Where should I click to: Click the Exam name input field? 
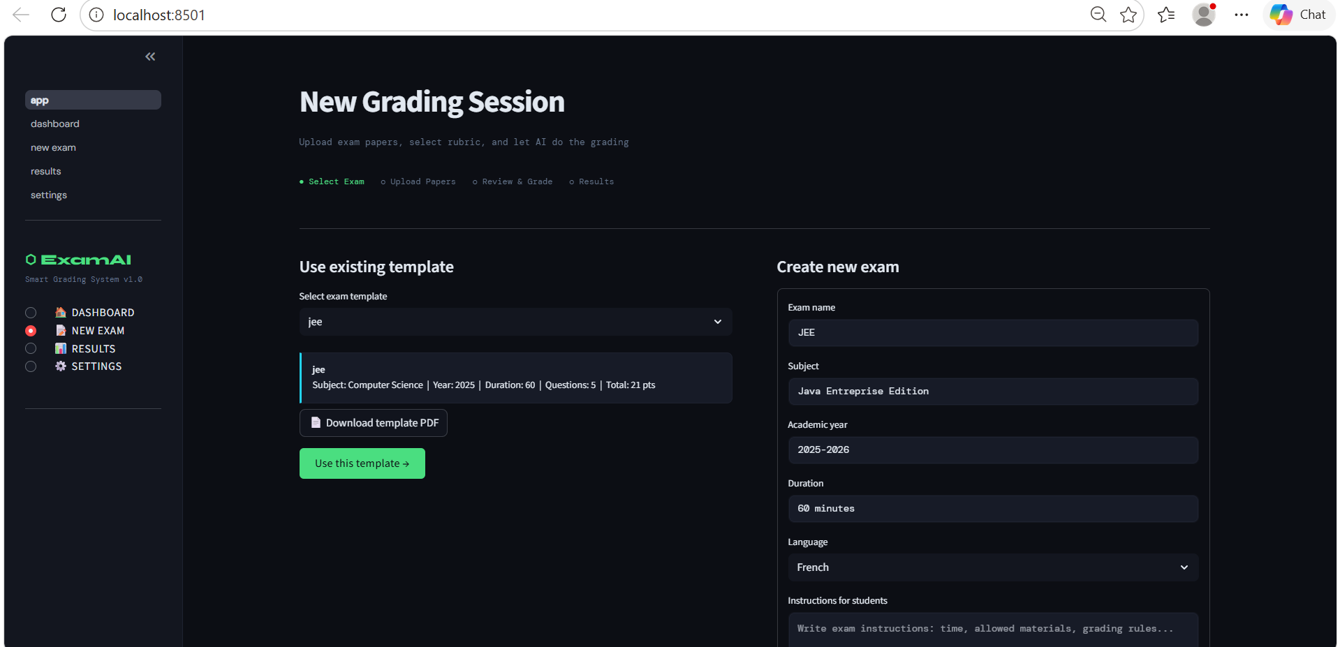tap(993, 333)
